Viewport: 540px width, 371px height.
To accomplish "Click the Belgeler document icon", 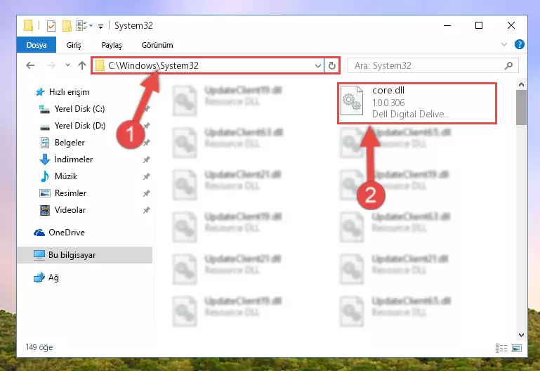I will click(x=45, y=143).
